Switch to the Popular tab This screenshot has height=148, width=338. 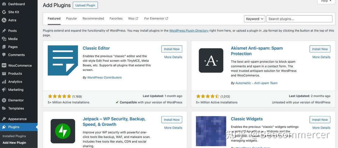[x=71, y=18]
